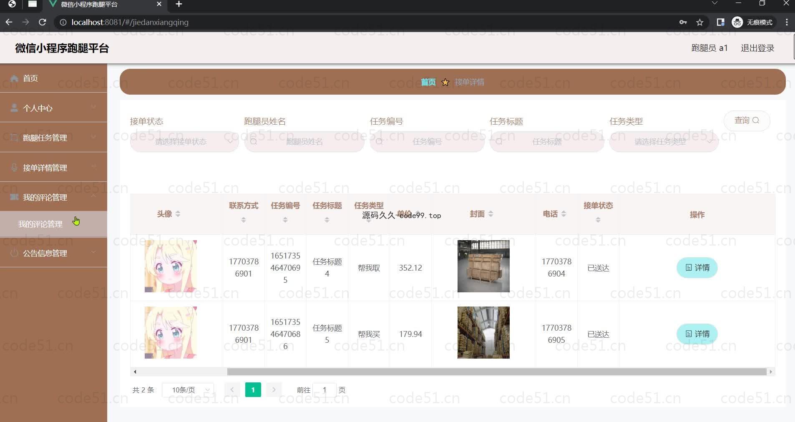
Task: Open the 请选择接单状态 dropdown
Action: [184, 142]
